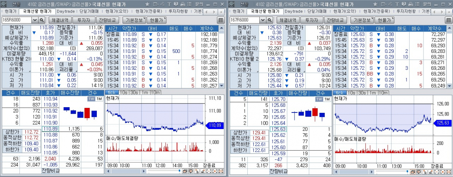Print the 167R6000 window using printer icon

411,4
